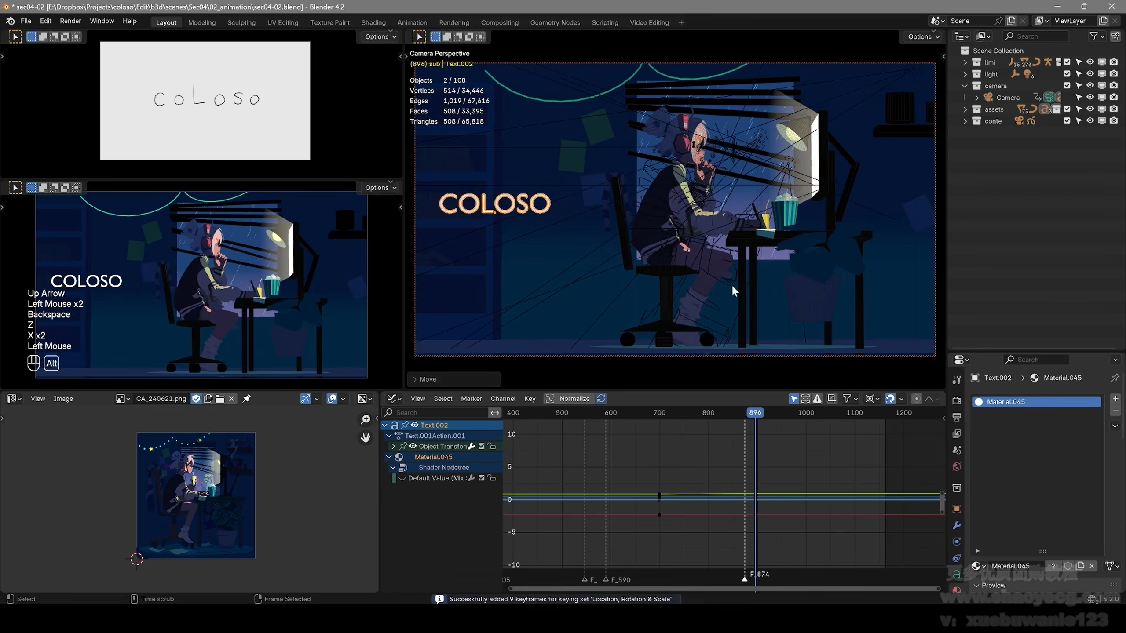Pin the properties editor context
The width and height of the screenshot is (1126, 633).
(1115, 378)
